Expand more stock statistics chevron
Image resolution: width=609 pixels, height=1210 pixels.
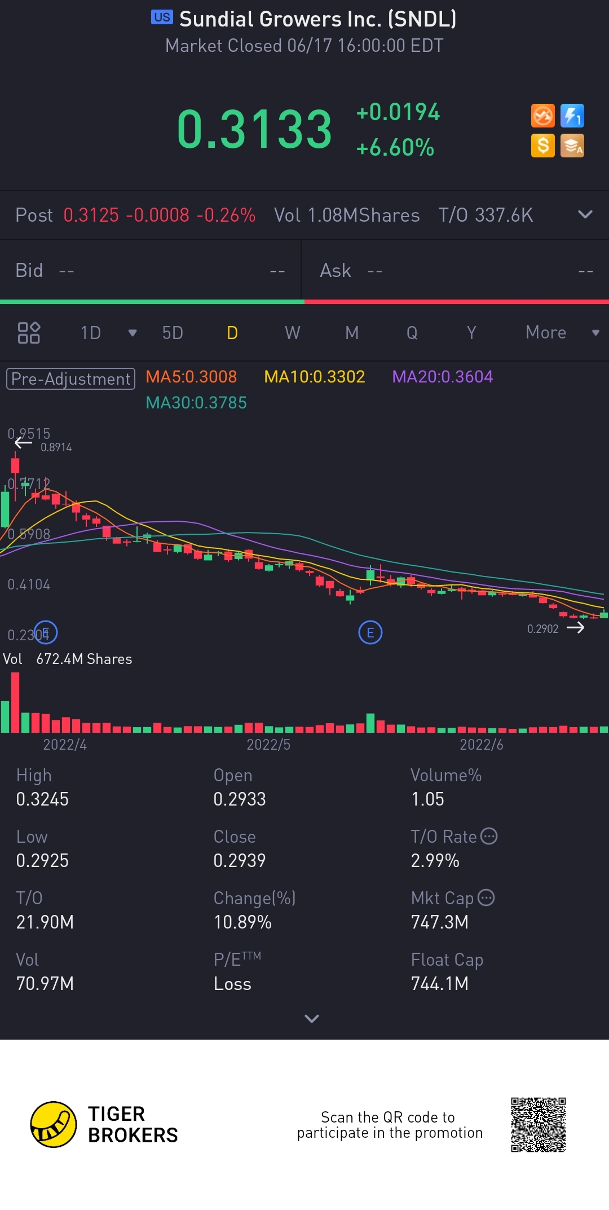[x=312, y=1018]
